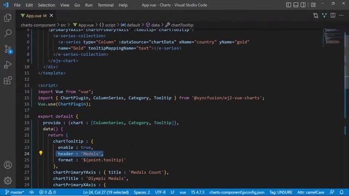This screenshot has width=349, height=196.
Task: Open the Terminal menu
Action: [105, 5]
